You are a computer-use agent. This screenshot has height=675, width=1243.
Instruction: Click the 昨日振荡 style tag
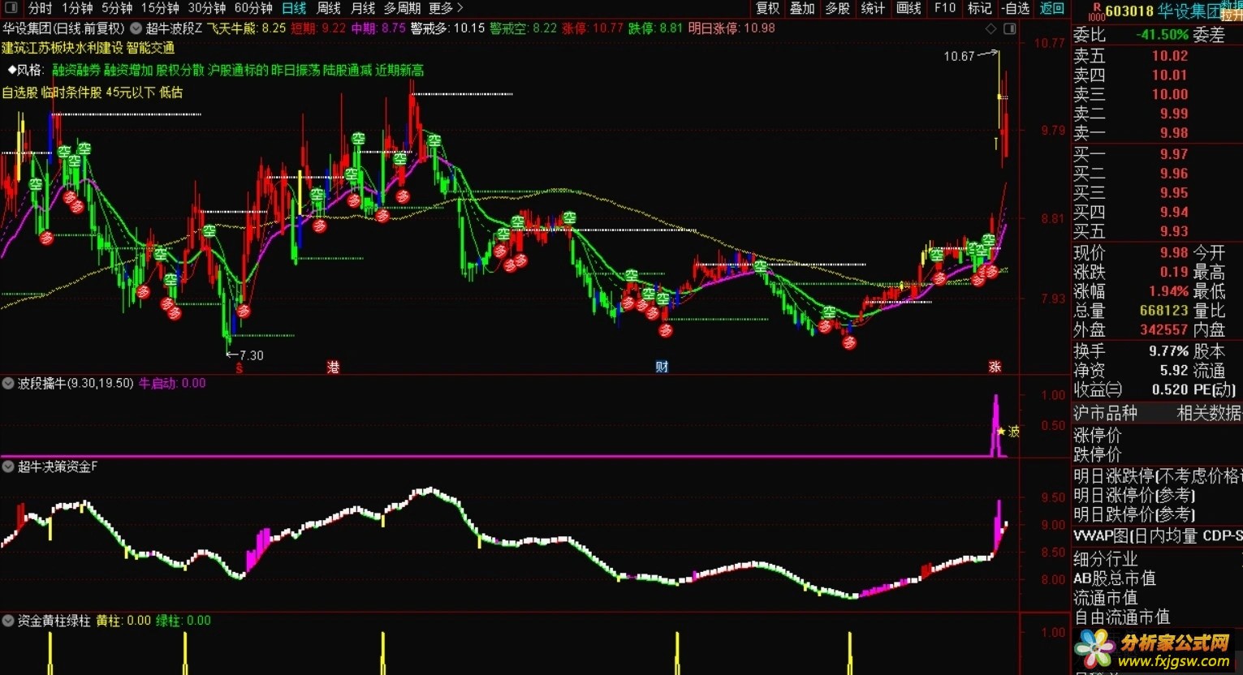coord(296,71)
